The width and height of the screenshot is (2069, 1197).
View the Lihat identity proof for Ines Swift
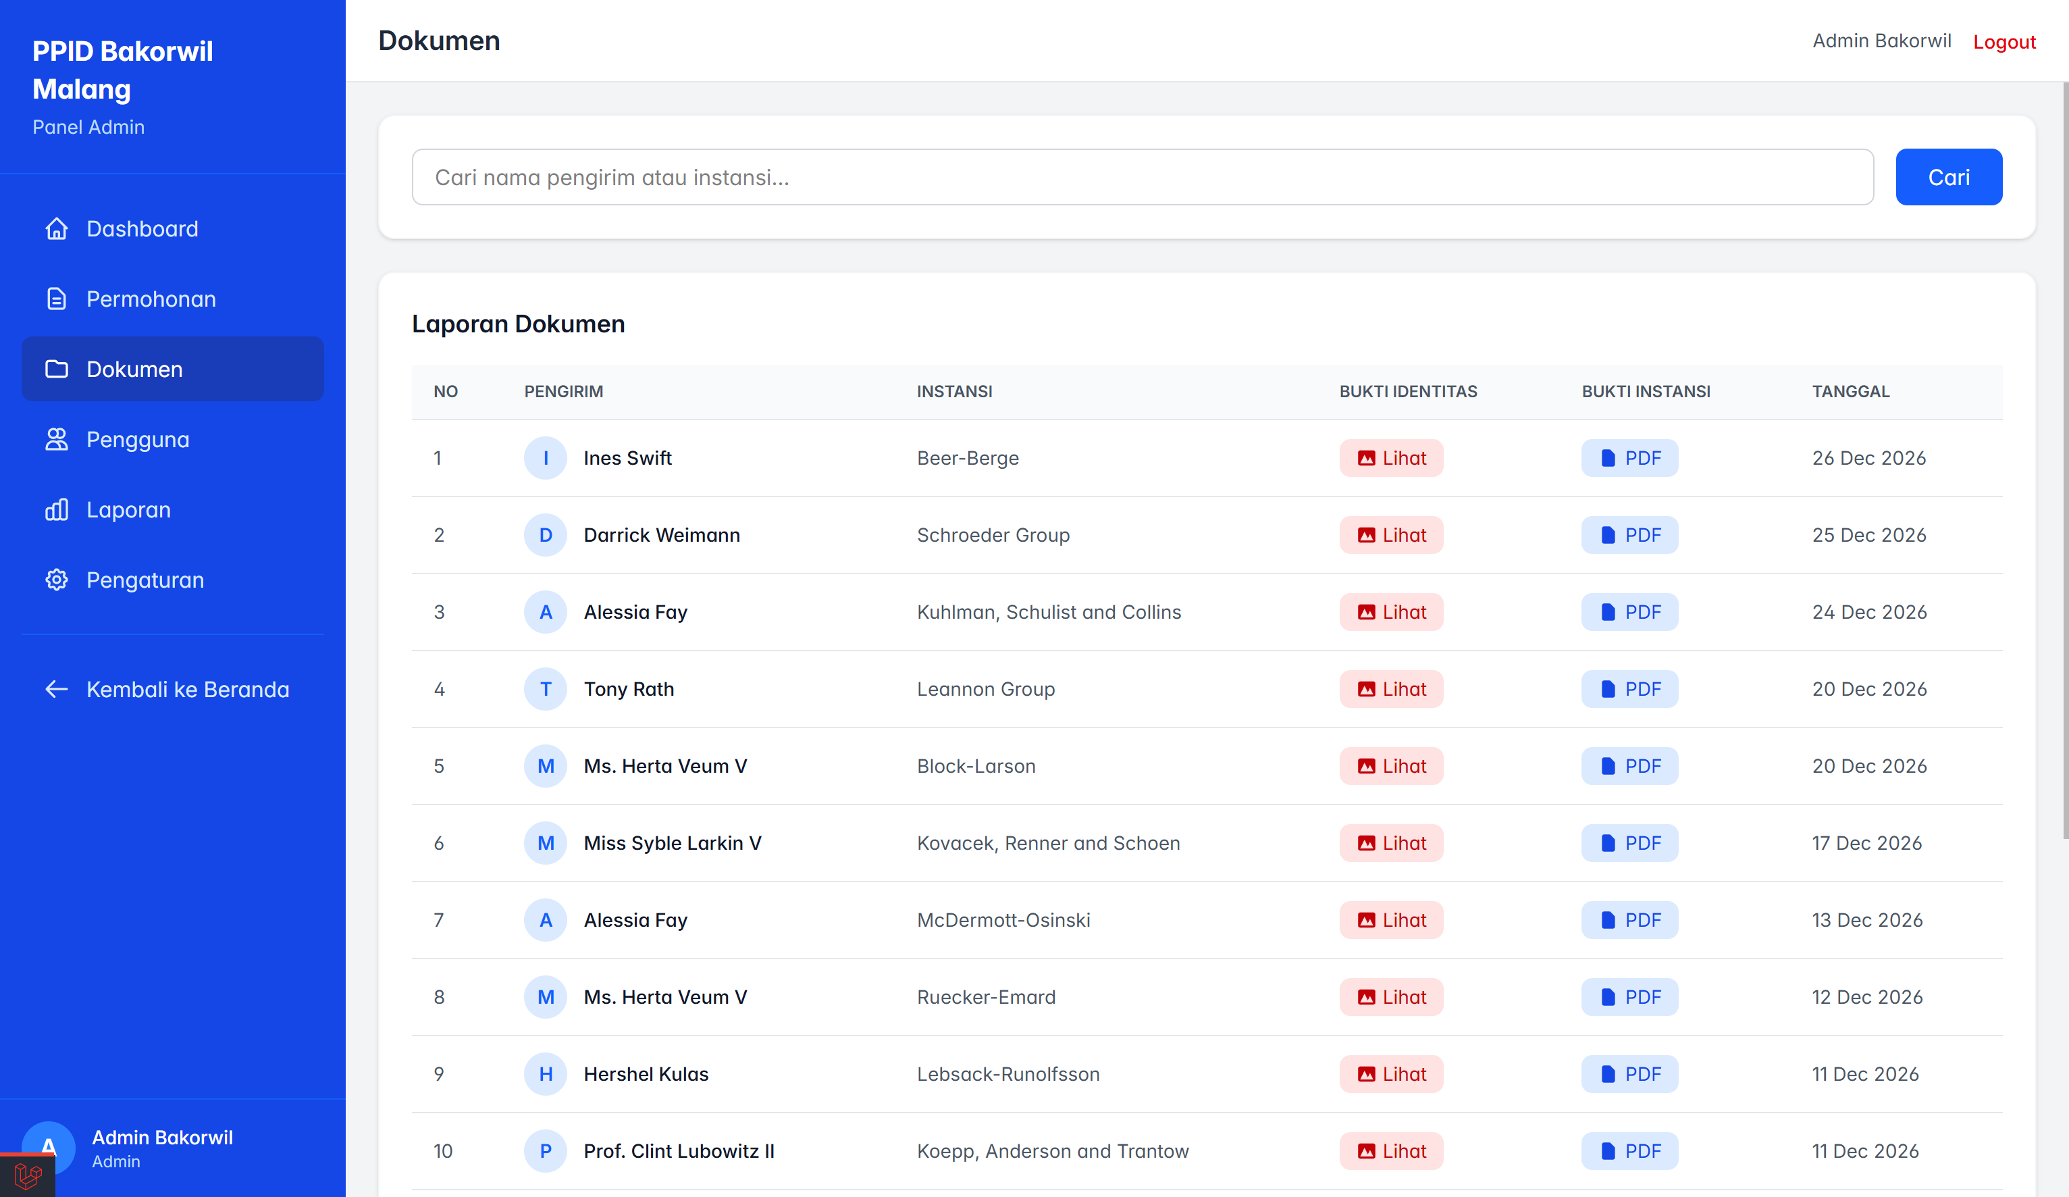pyautogui.click(x=1391, y=457)
